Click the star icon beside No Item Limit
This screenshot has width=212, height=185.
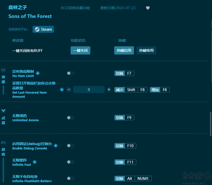point(38,73)
